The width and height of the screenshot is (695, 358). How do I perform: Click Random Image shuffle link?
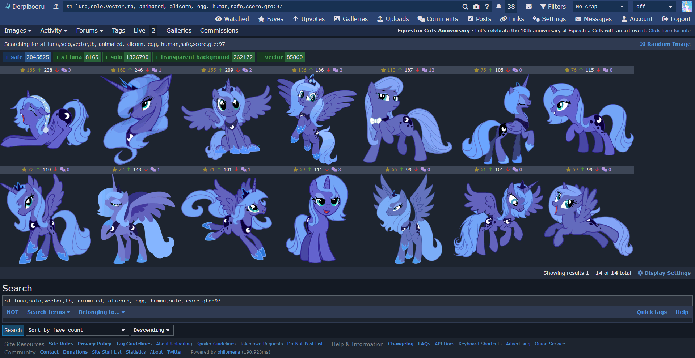coord(665,44)
